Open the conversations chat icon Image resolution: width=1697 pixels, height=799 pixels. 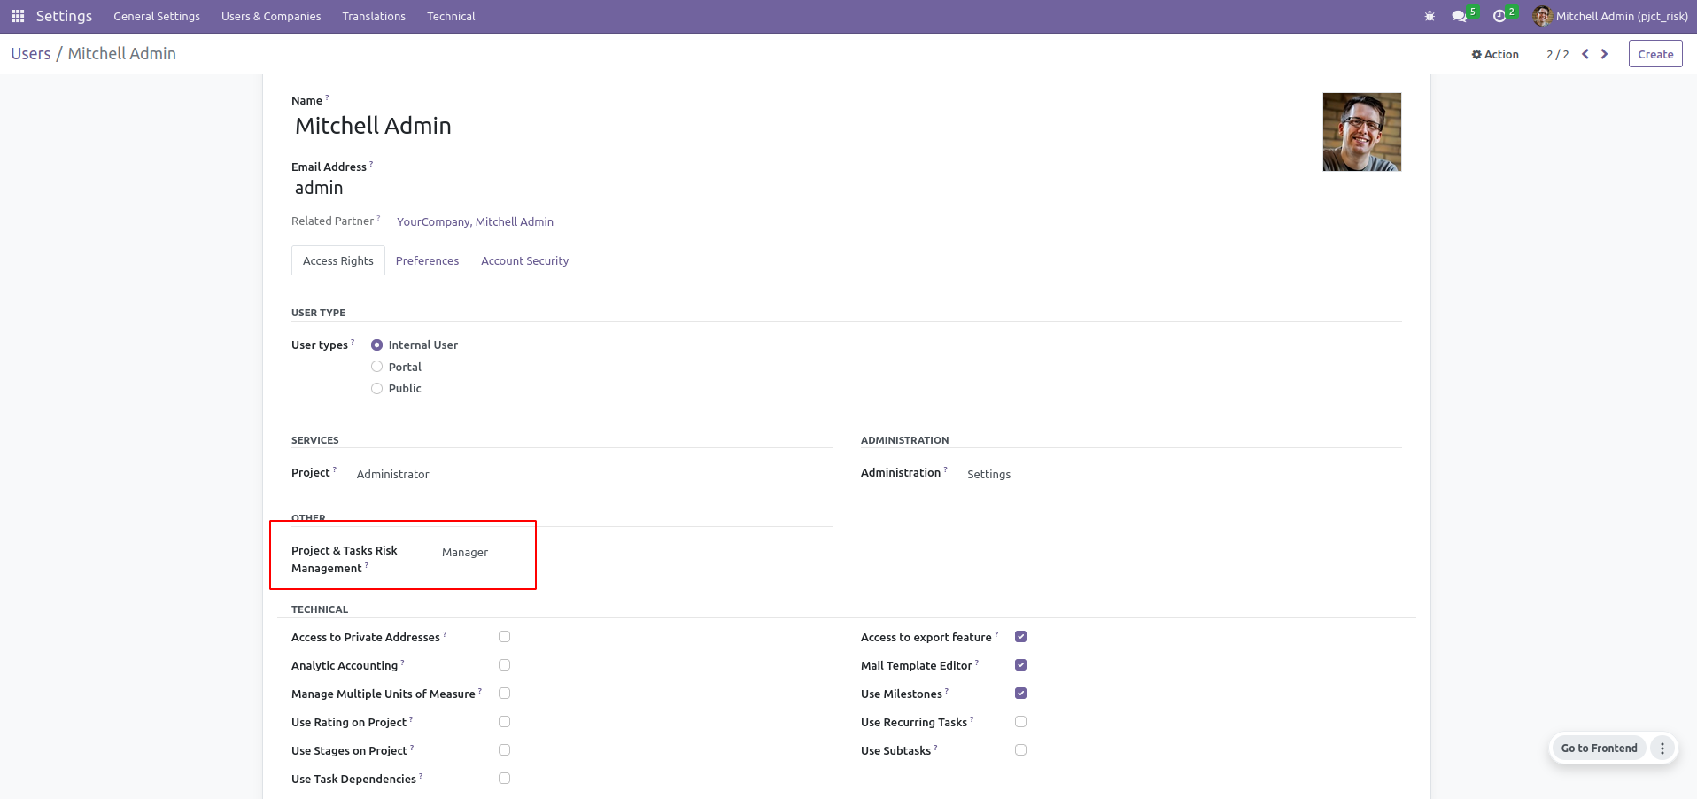tap(1459, 16)
